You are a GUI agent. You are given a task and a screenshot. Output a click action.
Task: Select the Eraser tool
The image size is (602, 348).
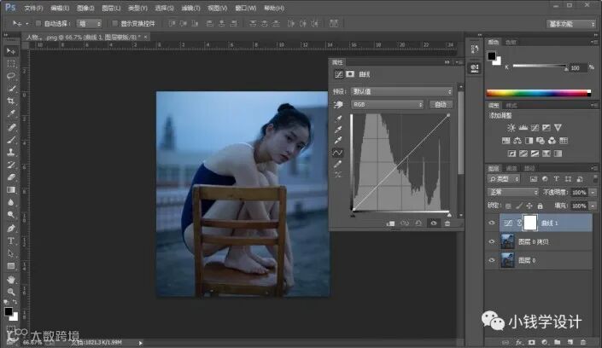pyautogui.click(x=11, y=177)
